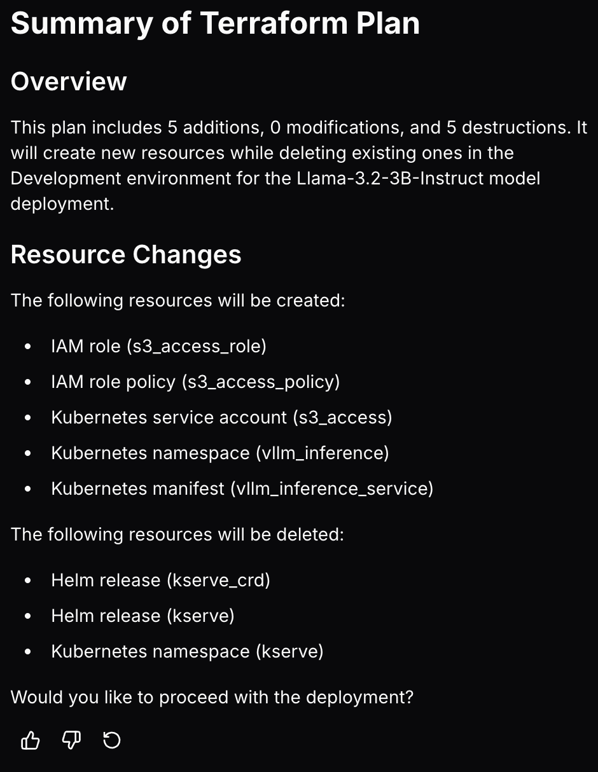Select the Kubernetes namespace (vllm_inference) item

[220, 453]
